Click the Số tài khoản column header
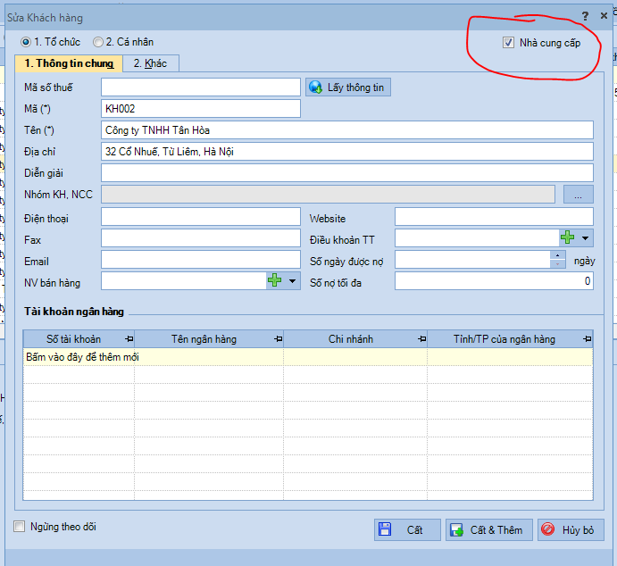This screenshot has width=617, height=566. click(x=79, y=339)
